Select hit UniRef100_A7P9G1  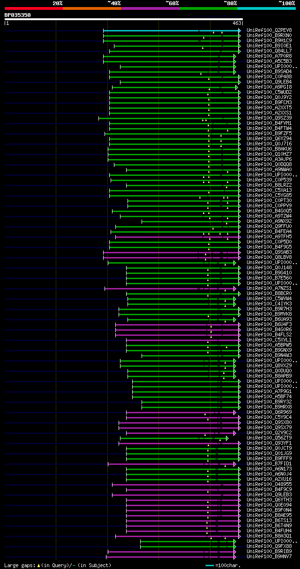click(x=269, y=392)
